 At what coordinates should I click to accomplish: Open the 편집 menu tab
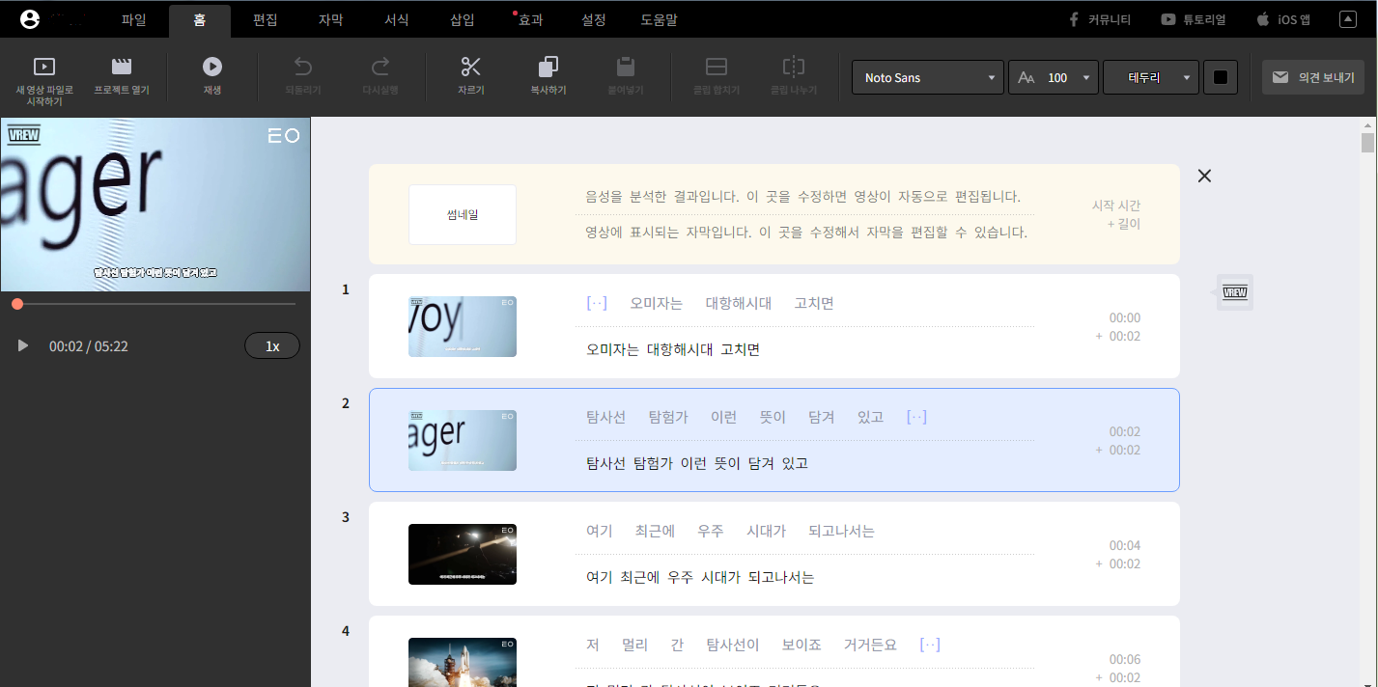[x=266, y=19]
